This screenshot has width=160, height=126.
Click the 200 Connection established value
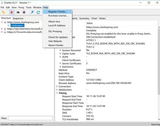coord(101,37)
